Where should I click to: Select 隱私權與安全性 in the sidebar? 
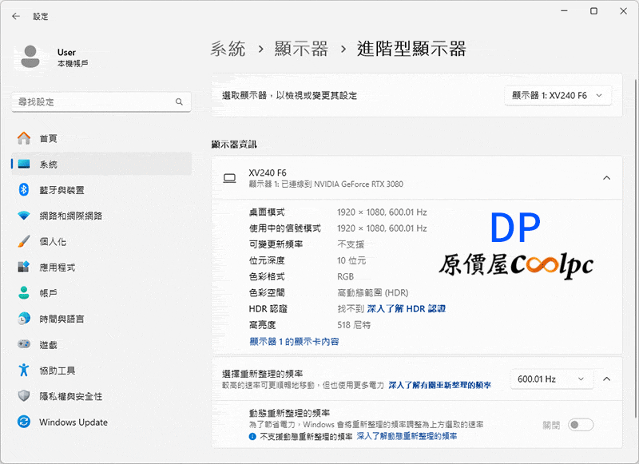(70, 396)
